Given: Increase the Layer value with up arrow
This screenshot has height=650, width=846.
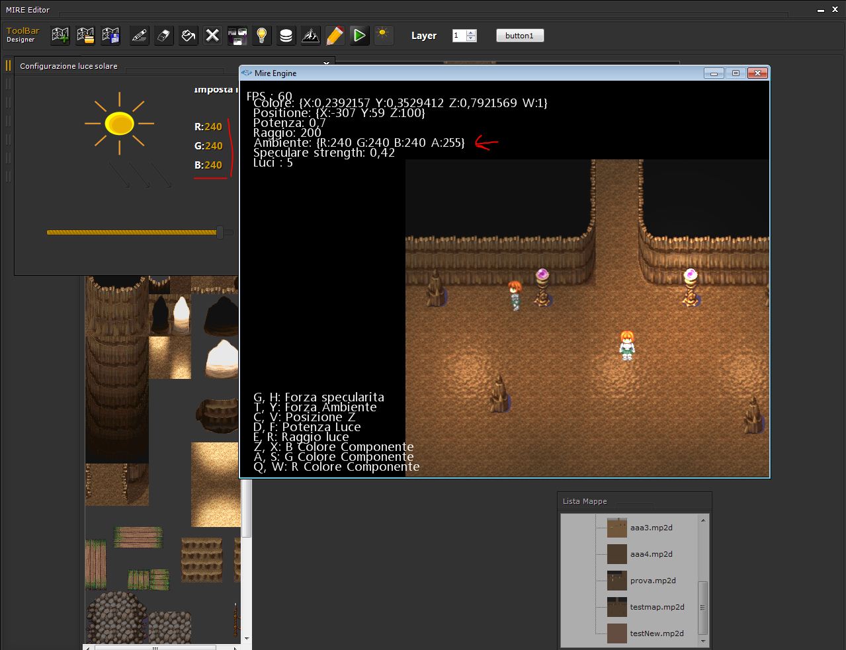Looking at the screenshot, I should click(471, 33).
